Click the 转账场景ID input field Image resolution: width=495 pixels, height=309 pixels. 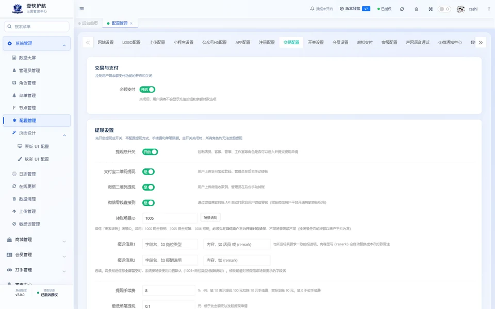[x=170, y=218]
